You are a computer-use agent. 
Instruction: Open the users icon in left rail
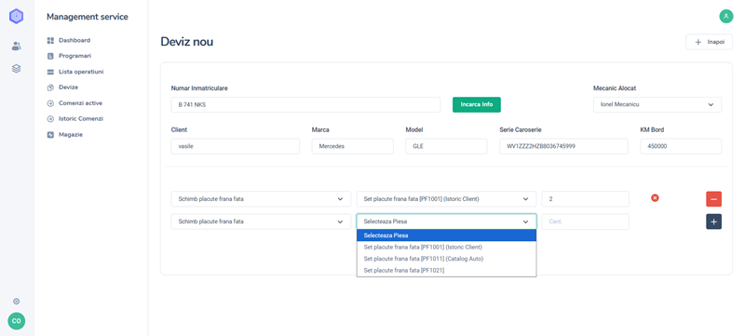click(16, 46)
